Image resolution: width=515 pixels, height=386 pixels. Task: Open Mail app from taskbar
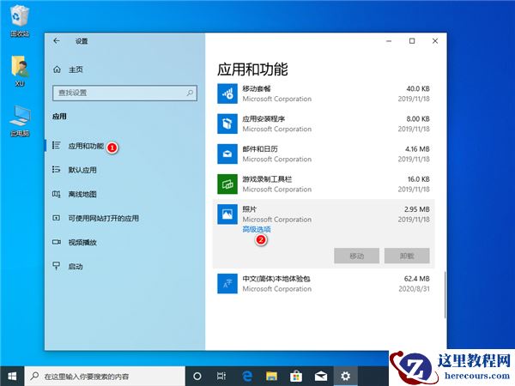tap(321, 377)
